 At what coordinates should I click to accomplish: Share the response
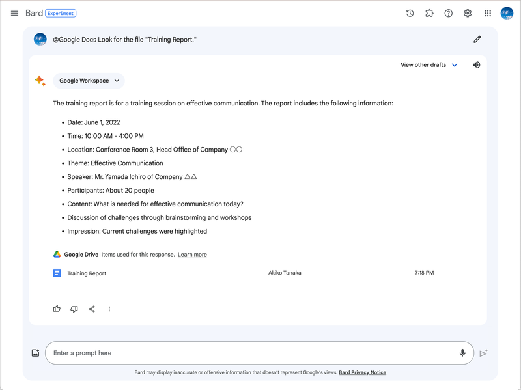pos(92,309)
